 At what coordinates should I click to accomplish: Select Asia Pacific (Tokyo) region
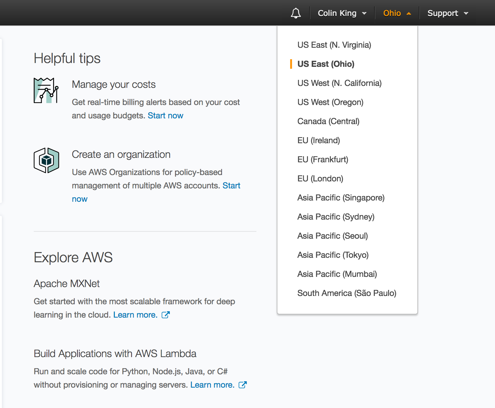(333, 255)
